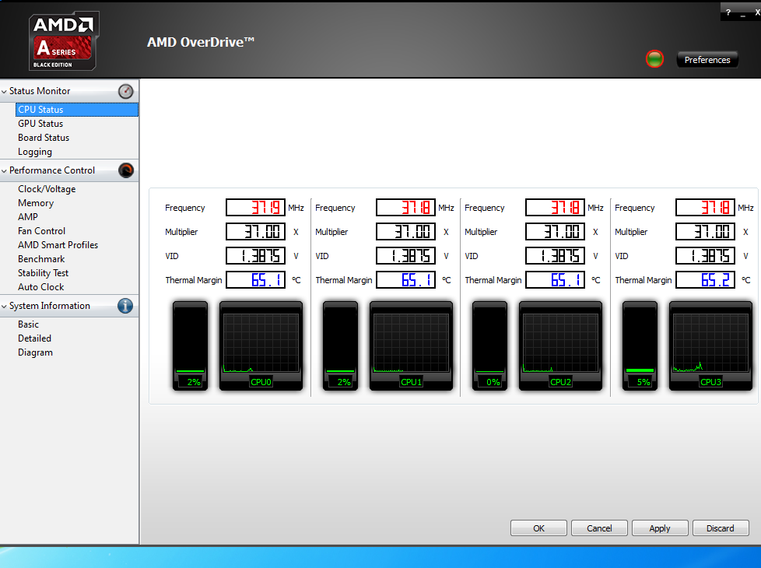
Task: Open Memory settings
Action: (x=36, y=203)
